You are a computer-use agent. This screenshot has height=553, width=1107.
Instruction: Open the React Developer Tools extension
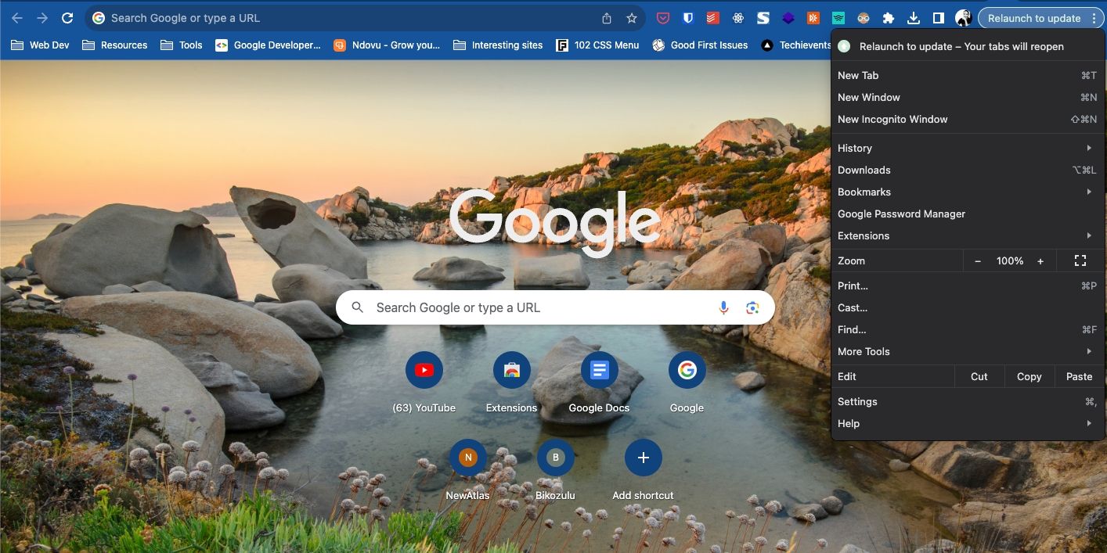coord(737,17)
